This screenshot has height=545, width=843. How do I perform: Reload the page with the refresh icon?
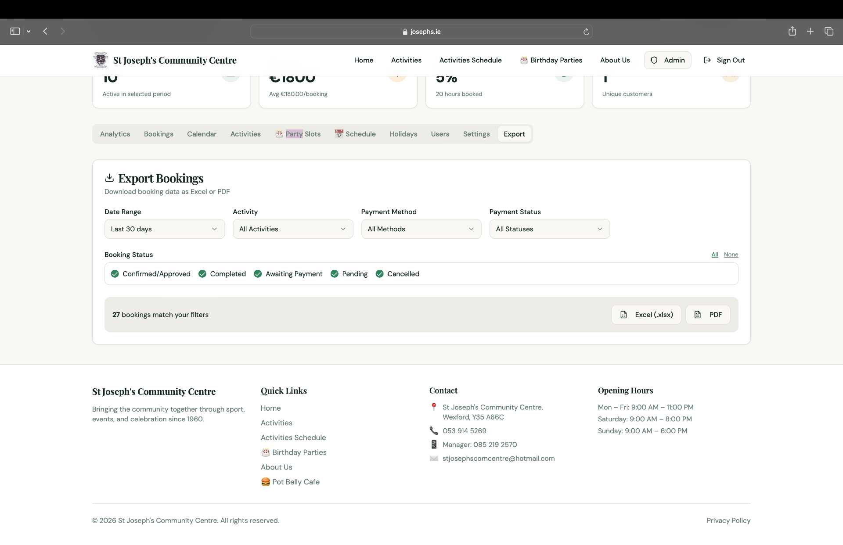click(x=586, y=32)
